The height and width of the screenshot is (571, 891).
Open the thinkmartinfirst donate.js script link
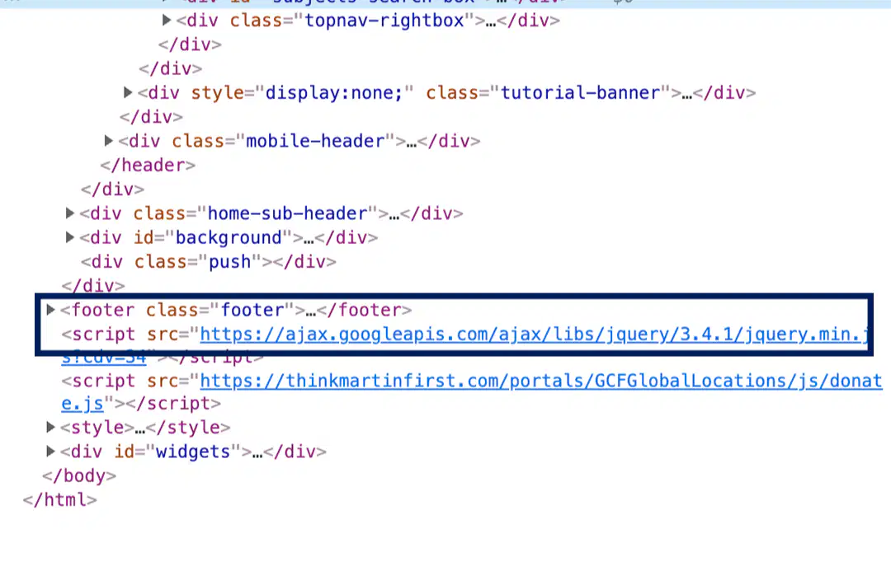[540, 381]
